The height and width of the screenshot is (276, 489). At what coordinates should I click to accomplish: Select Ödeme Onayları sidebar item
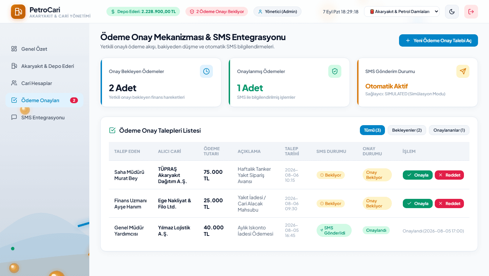point(44,100)
